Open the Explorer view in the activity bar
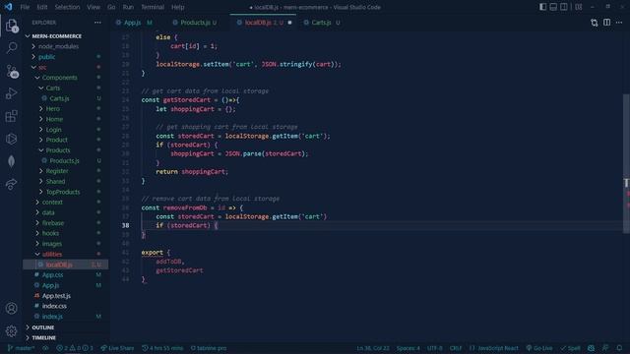 (x=12, y=26)
